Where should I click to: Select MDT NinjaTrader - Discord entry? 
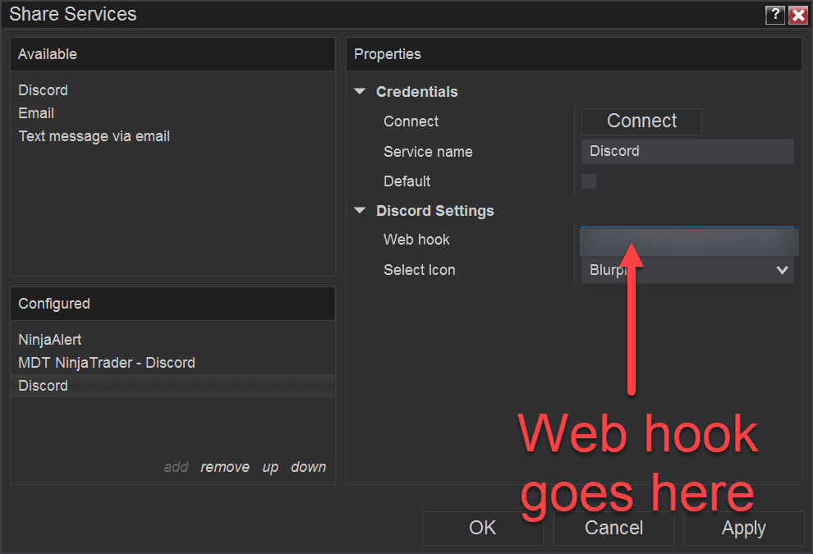tap(107, 363)
